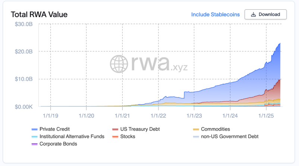Click the Download button
The height and width of the screenshot is (166, 299).
[265, 15]
